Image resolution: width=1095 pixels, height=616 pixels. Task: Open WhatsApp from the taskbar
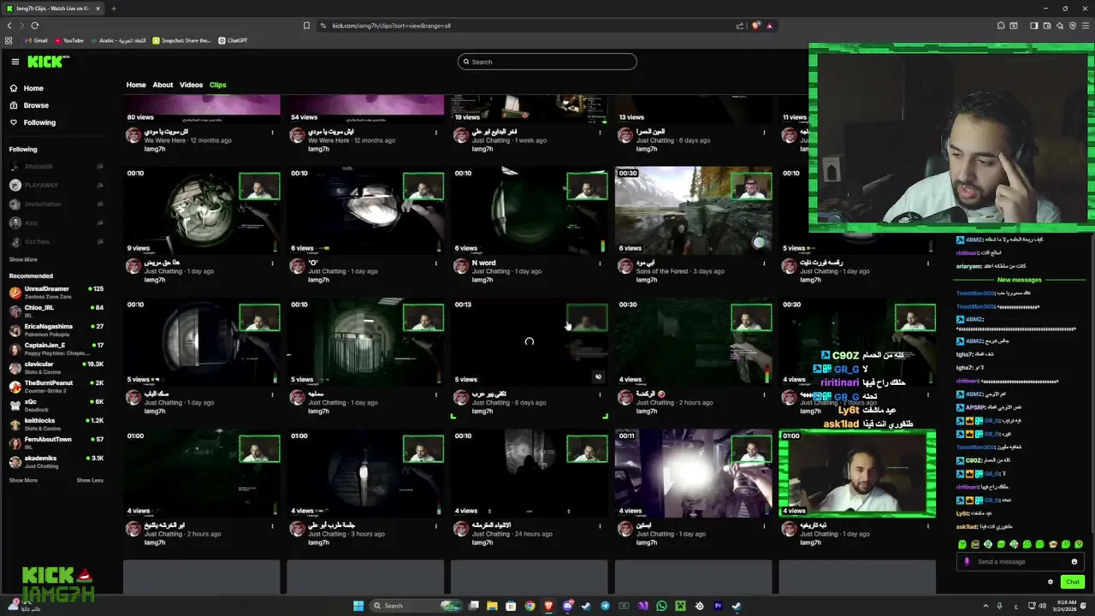[661, 606]
